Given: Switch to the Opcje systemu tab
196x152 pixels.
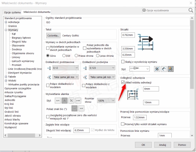Looking at the screenshot, I should [x=13, y=13].
